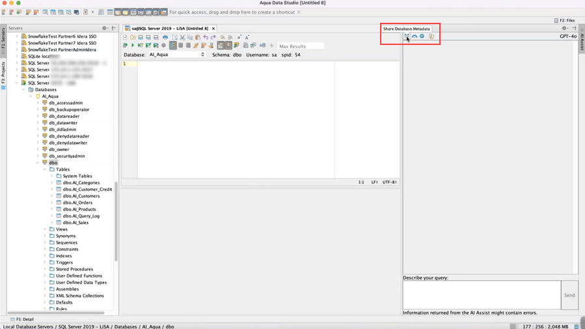585x329 pixels.
Task: Select the dbo.AI_Query_Log table
Action: point(81,216)
